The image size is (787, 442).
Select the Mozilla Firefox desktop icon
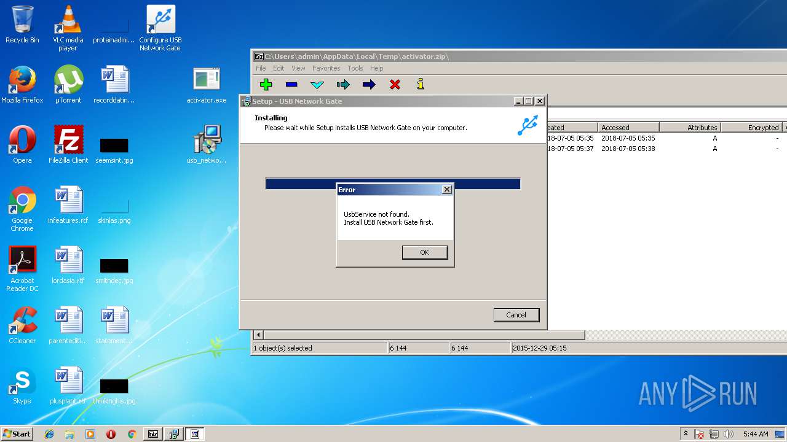click(22, 85)
